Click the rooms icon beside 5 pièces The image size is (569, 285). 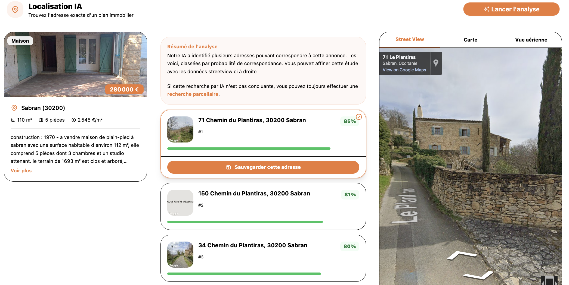click(x=41, y=120)
